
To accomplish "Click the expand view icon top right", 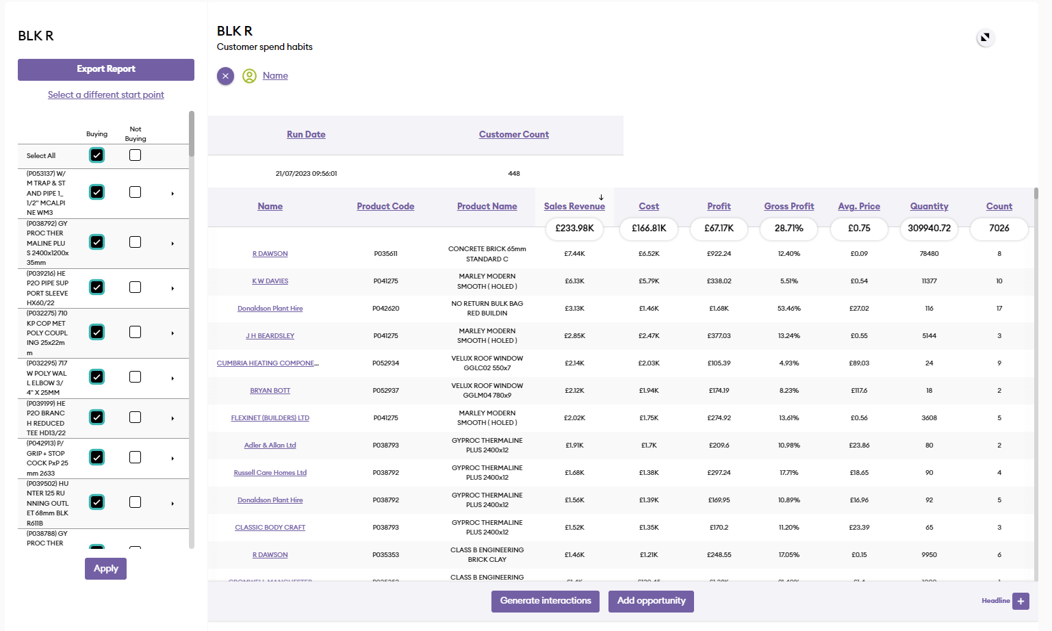I will tap(985, 38).
